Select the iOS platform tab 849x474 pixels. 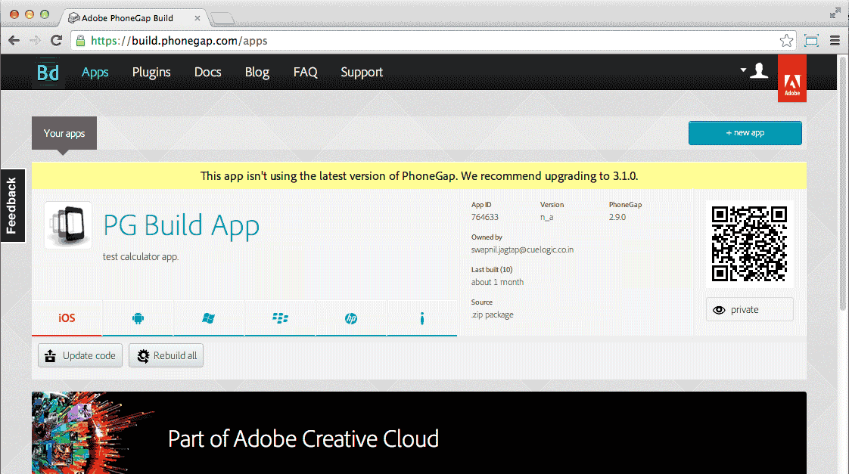pyautogui.click(x=67, y=318)
